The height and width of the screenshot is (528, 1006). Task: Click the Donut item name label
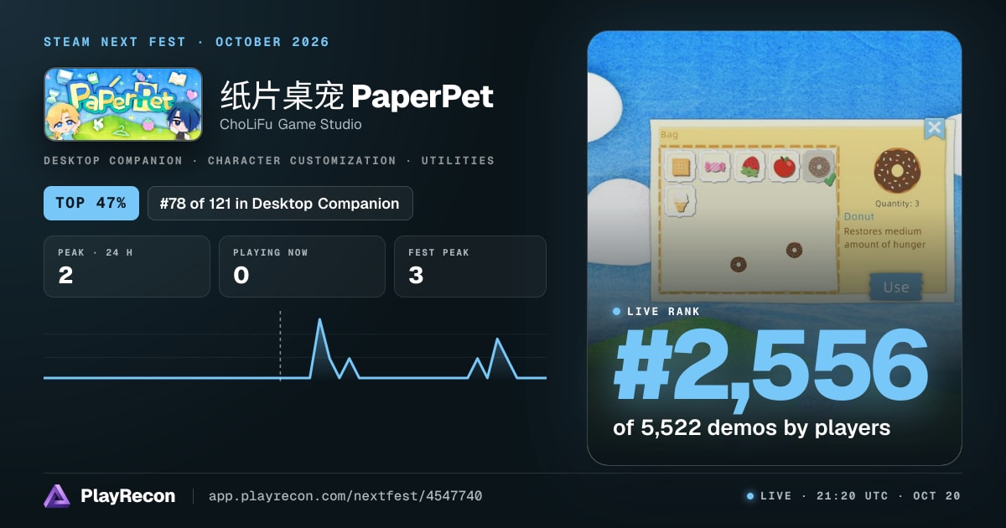pos(859,216)
